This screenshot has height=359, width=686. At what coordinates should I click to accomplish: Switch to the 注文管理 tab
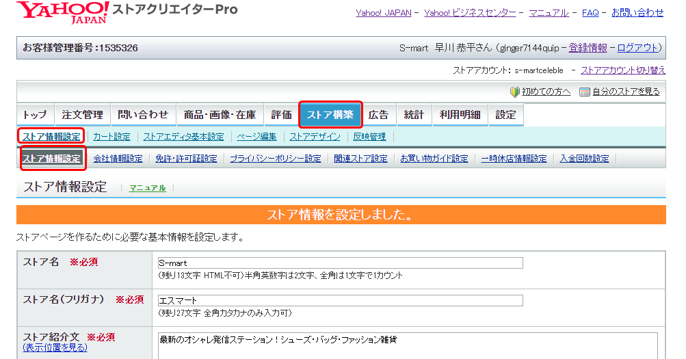tap(82, 115)
